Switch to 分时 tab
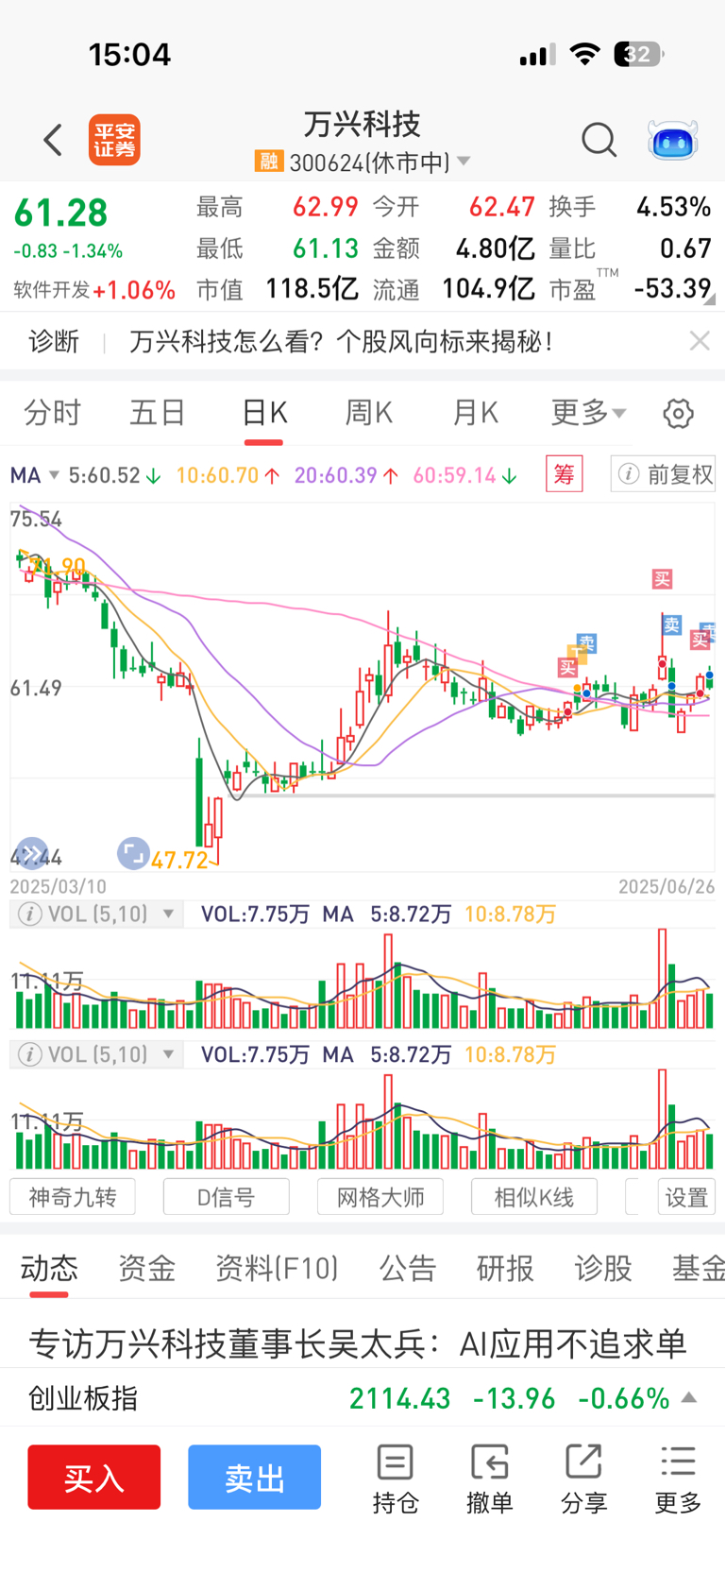This screenshot has height=1573, width=726. point(53,413)
